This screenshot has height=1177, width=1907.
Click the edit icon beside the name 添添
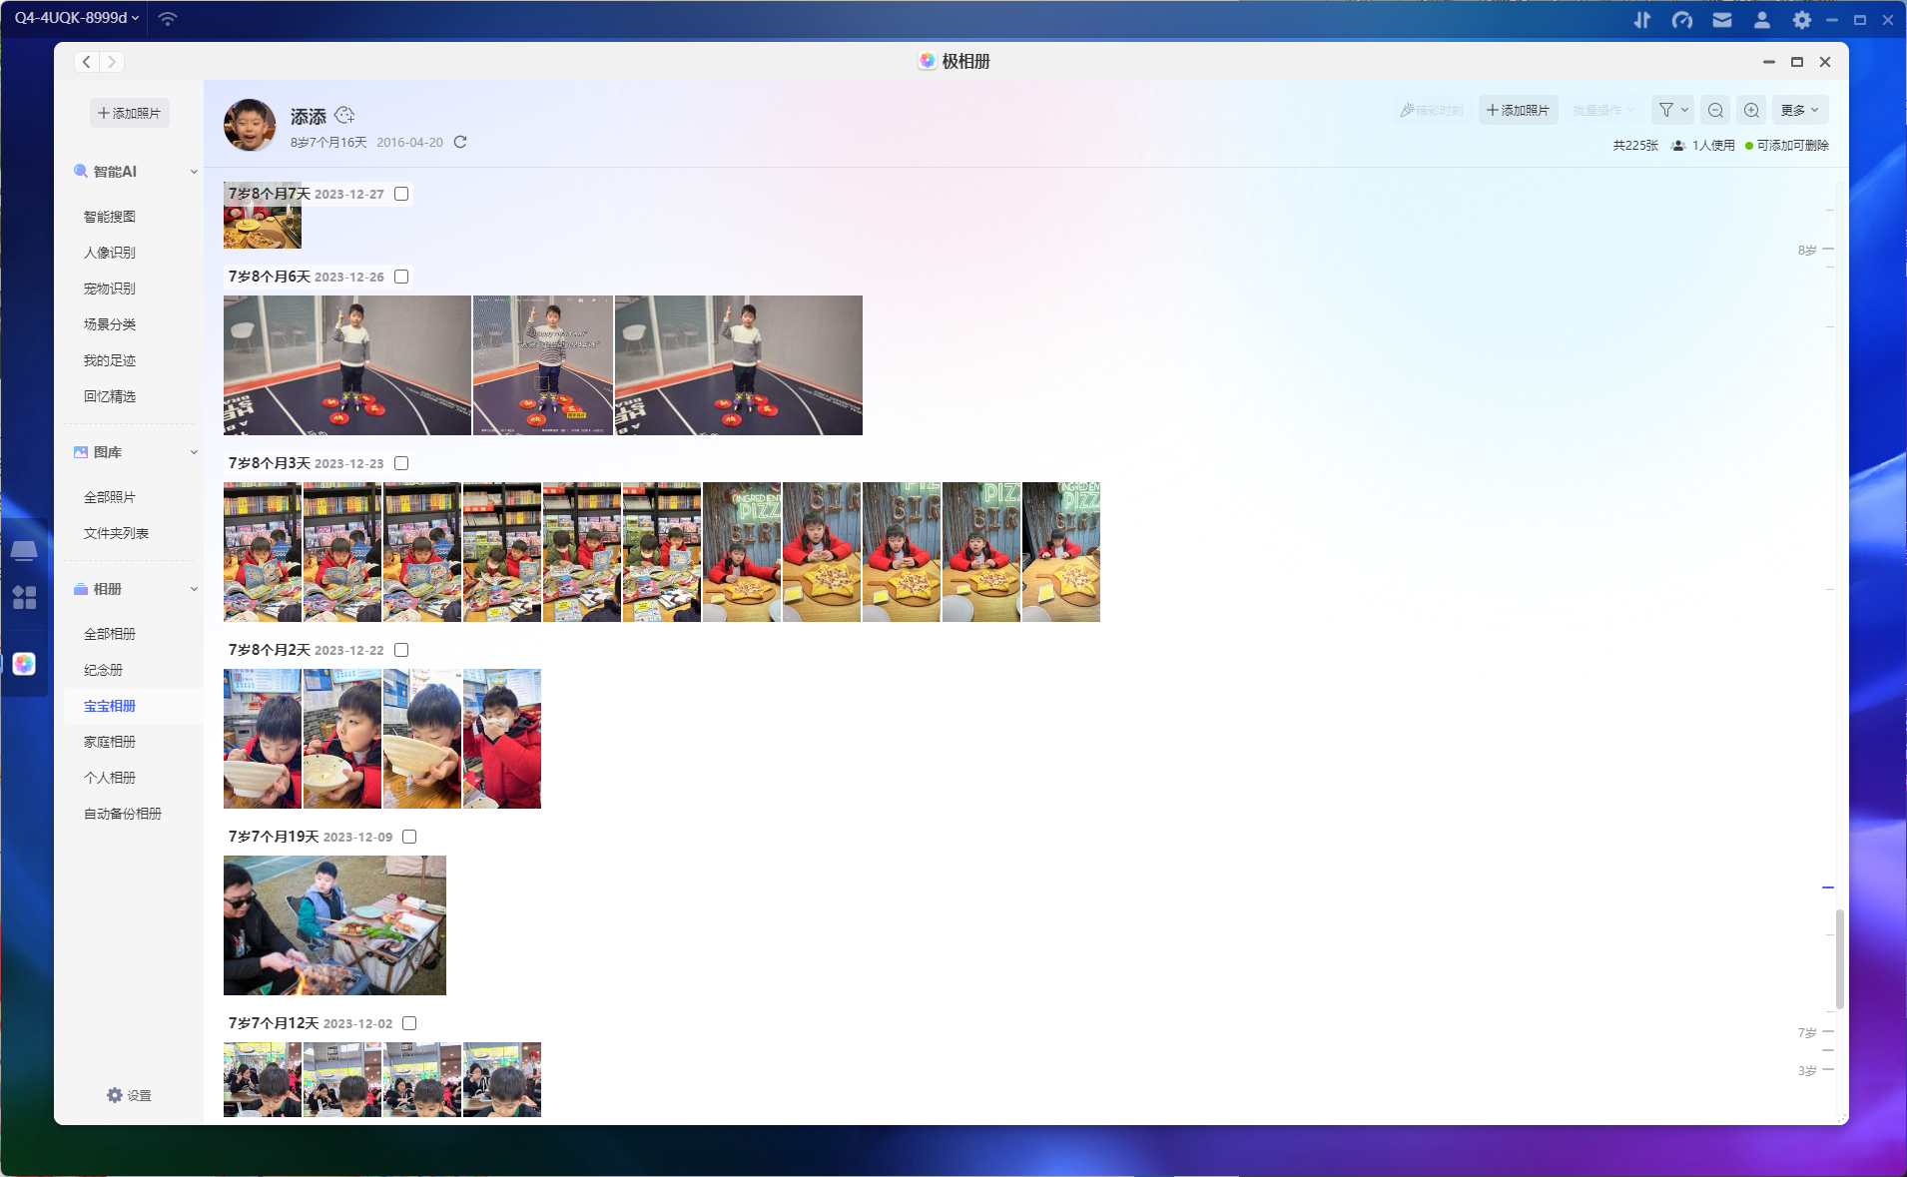344,115
